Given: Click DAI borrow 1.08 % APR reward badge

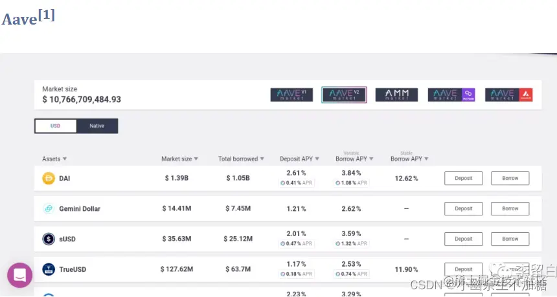Looking at the screenshot, I should 351,182.
